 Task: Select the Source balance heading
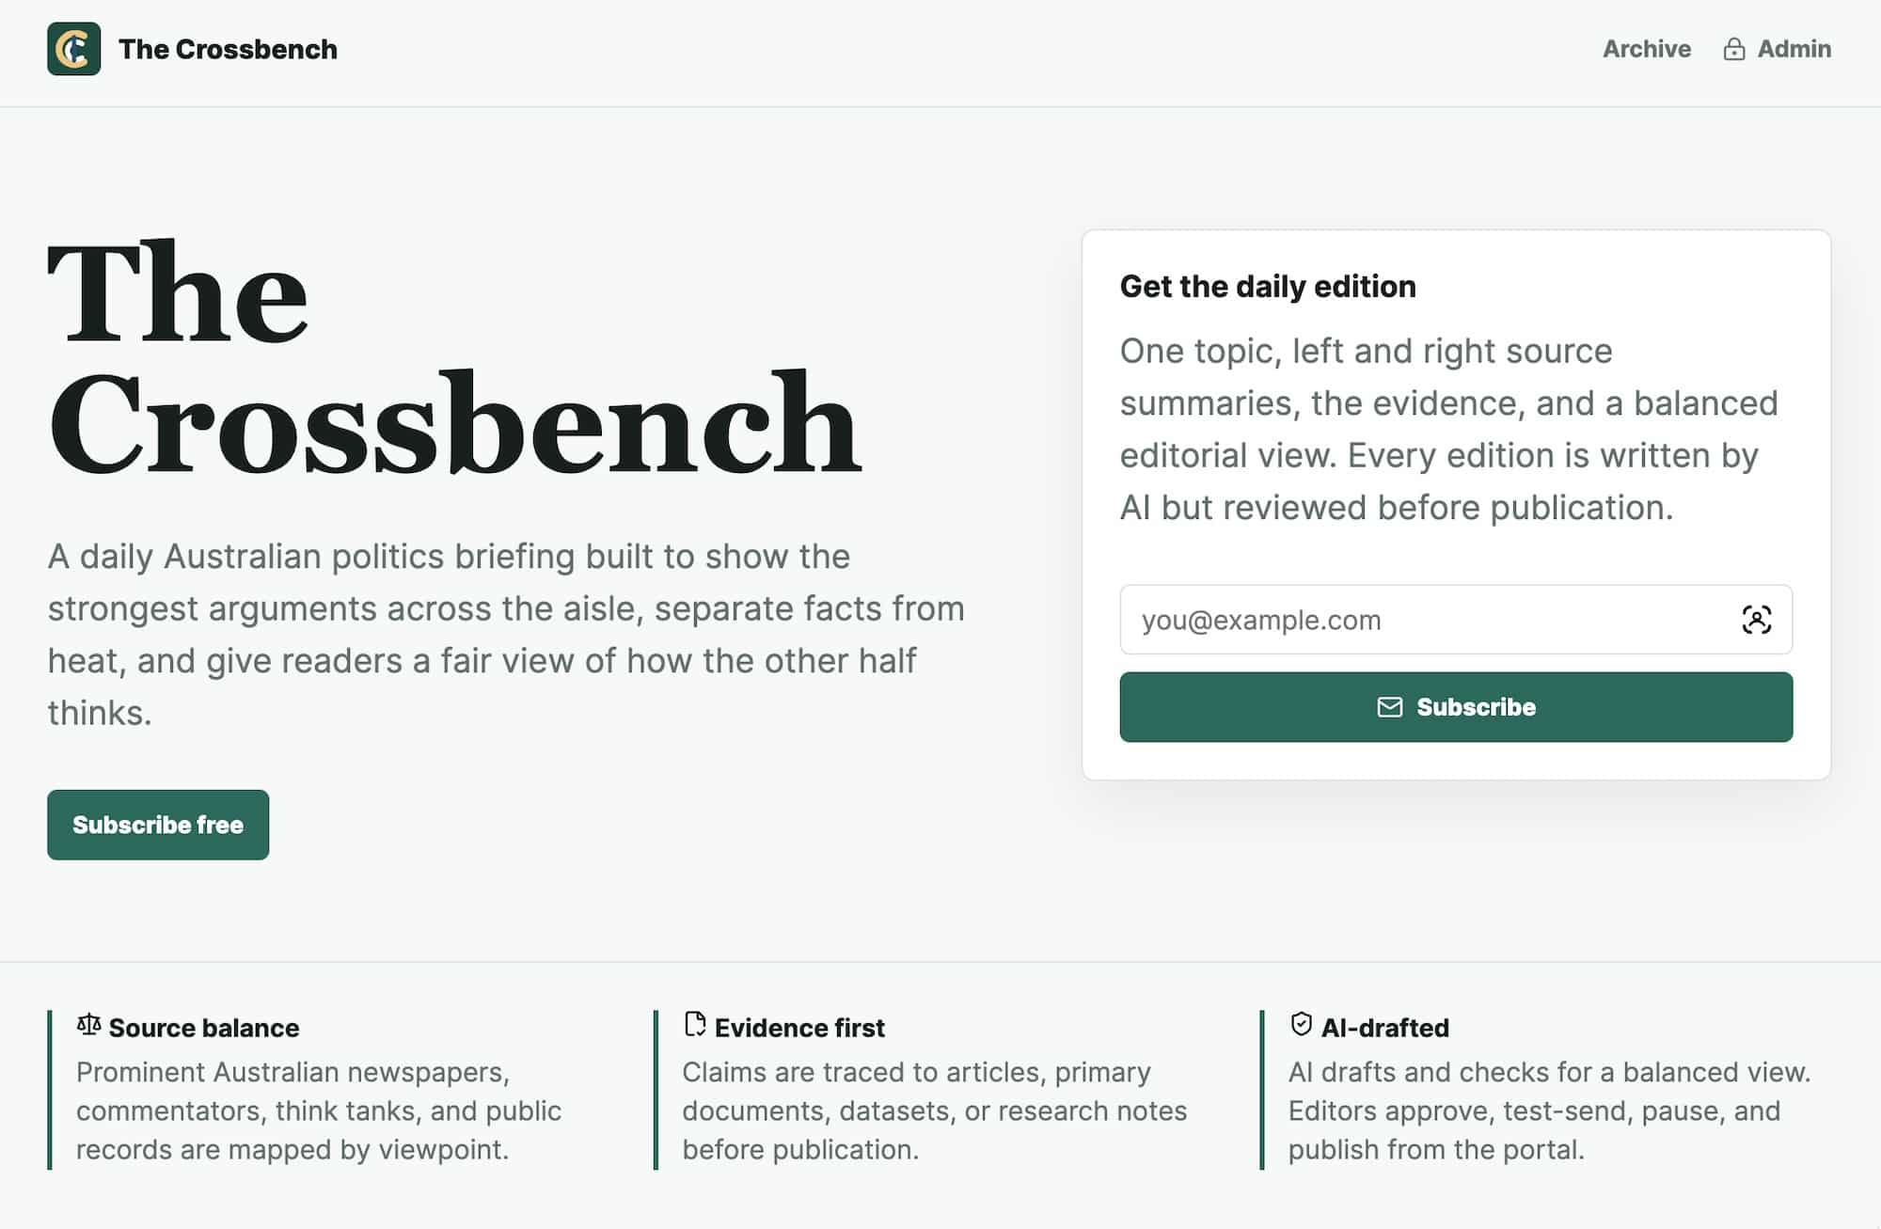204,1028
